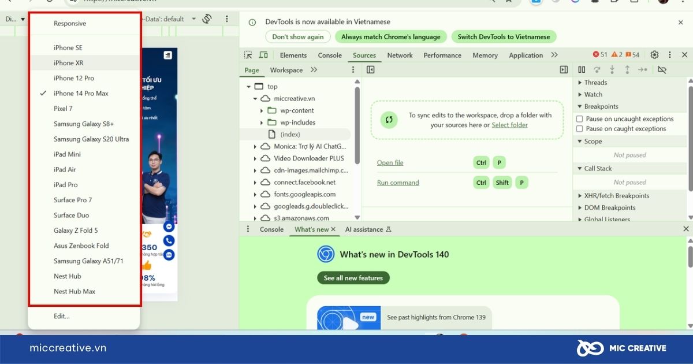
Task: Open the console drawer kebab menu
Action: coord(248,229)
